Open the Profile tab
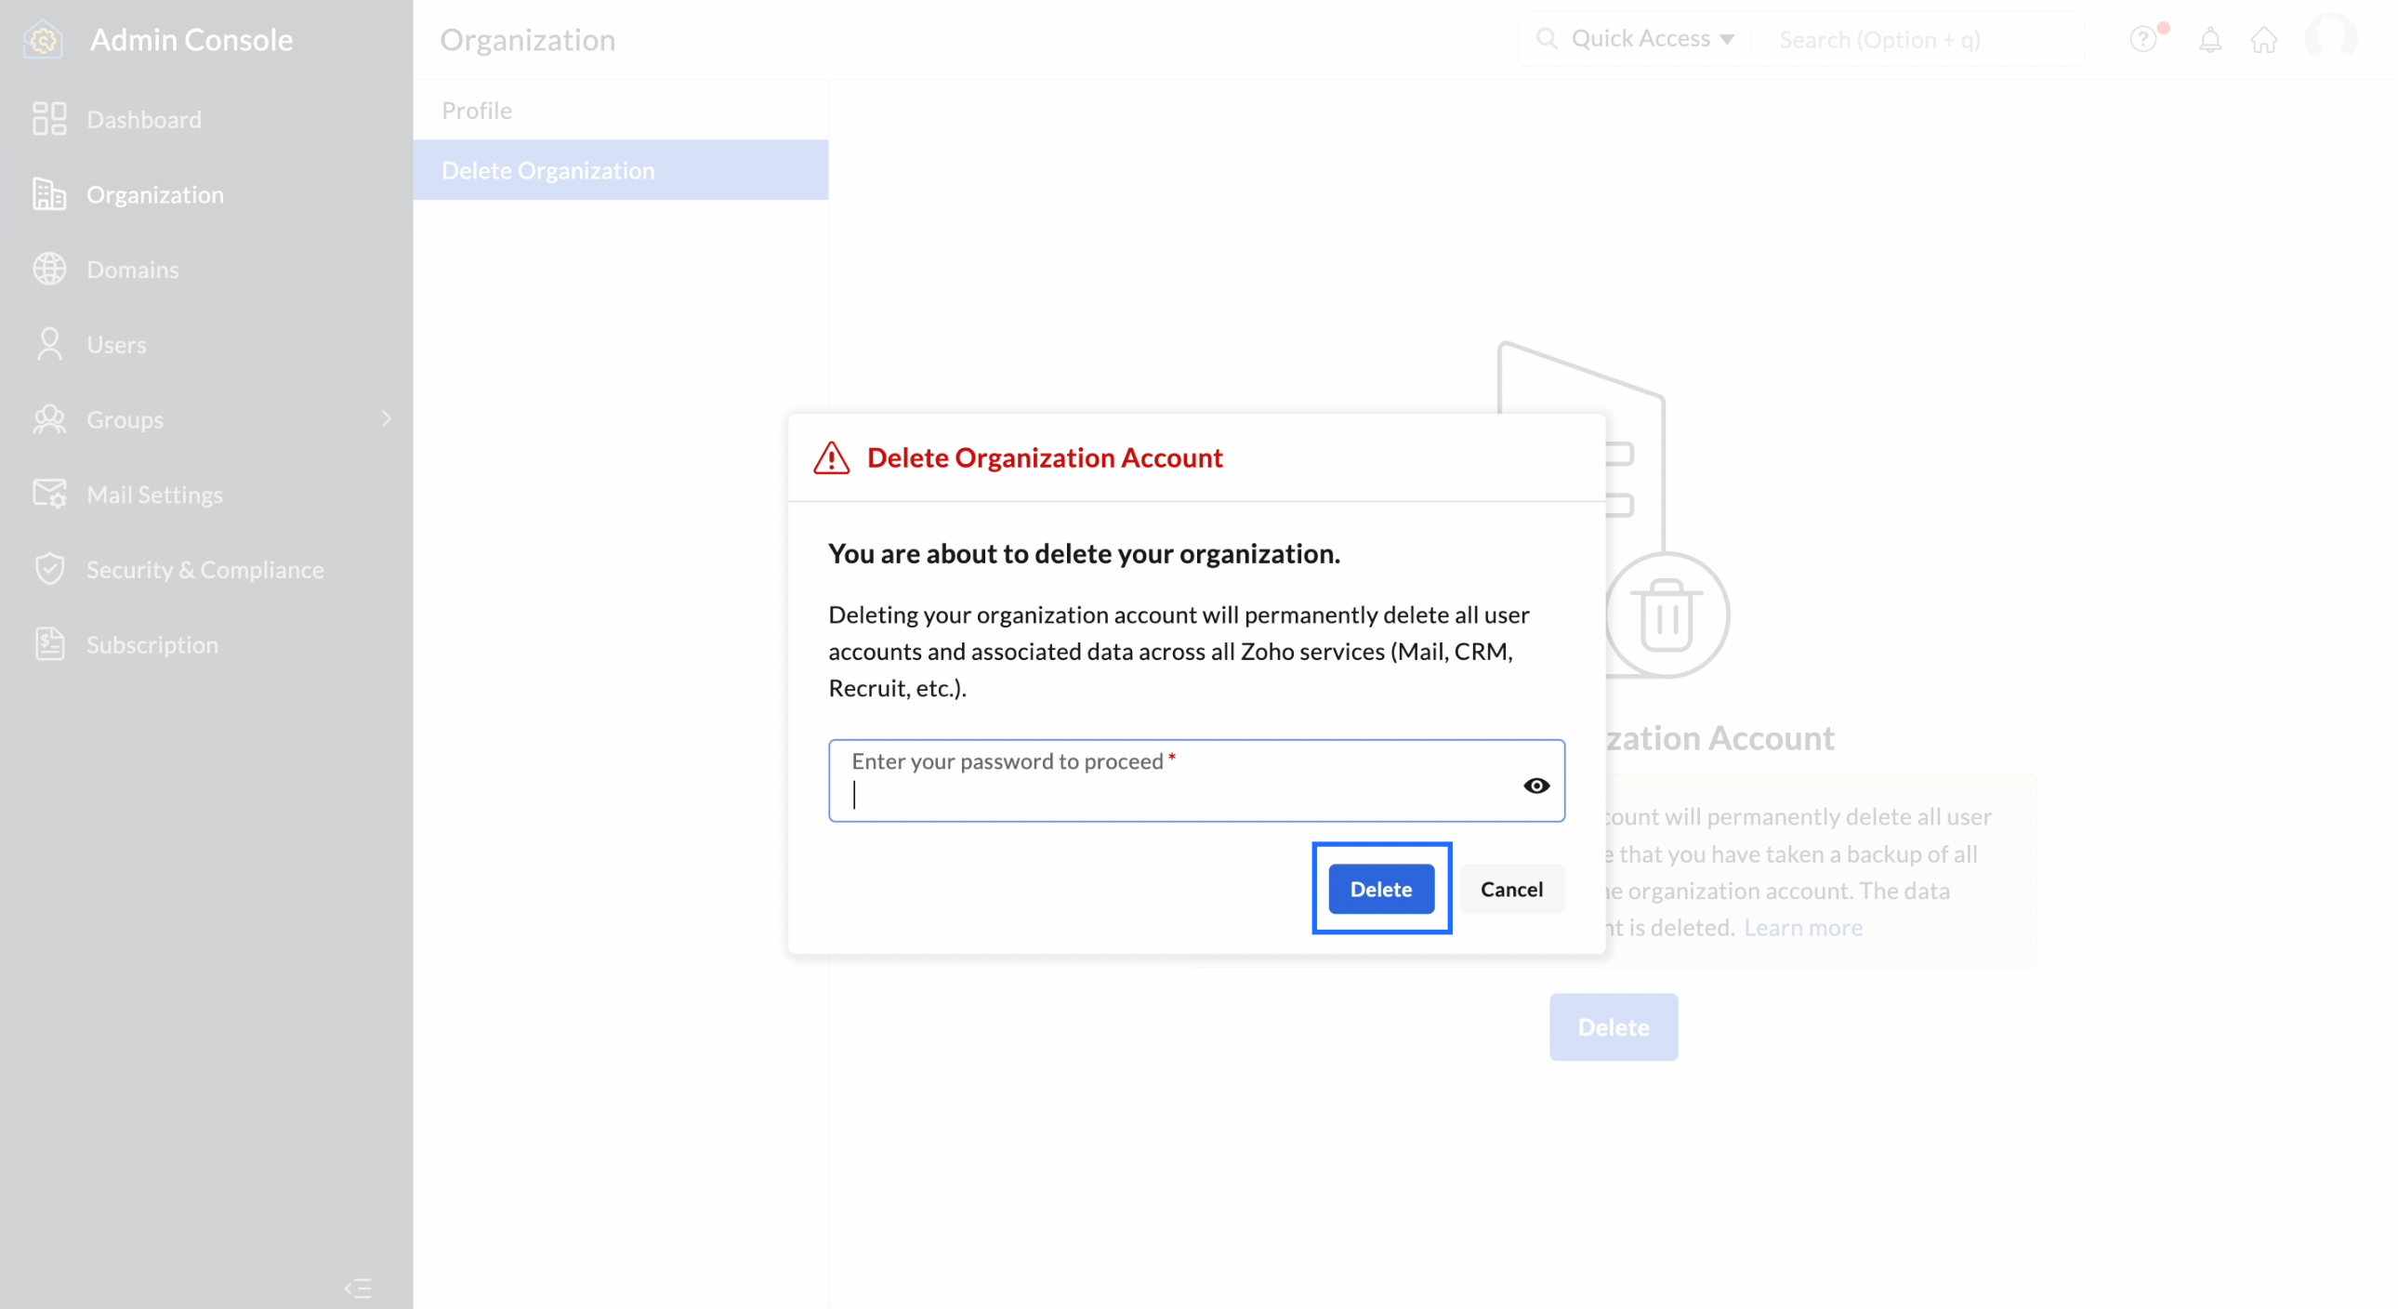The height and width of the screenshot is (1309, 2398). tap(477, 110)
